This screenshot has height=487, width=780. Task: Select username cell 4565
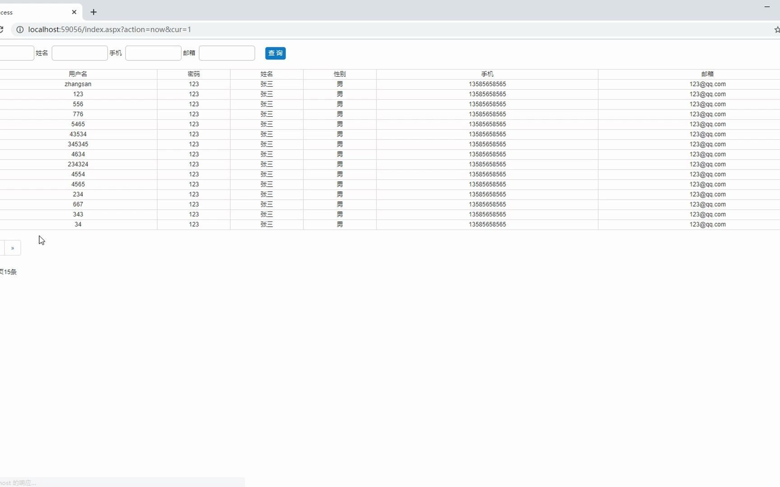(78, 184)
